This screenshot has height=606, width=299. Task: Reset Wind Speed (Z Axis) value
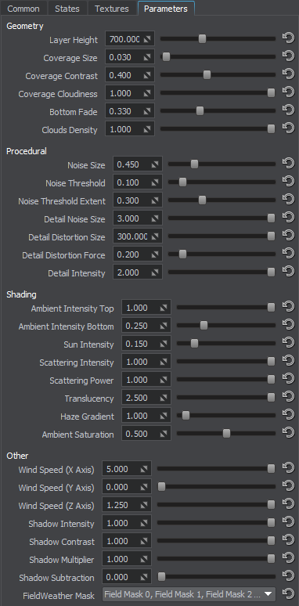coord(288,504)
